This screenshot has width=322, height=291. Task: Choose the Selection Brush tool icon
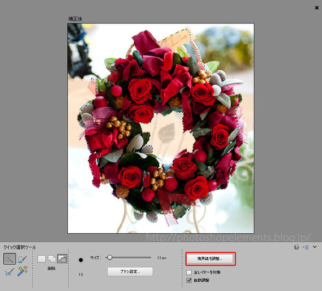click(x=22, y=259)
